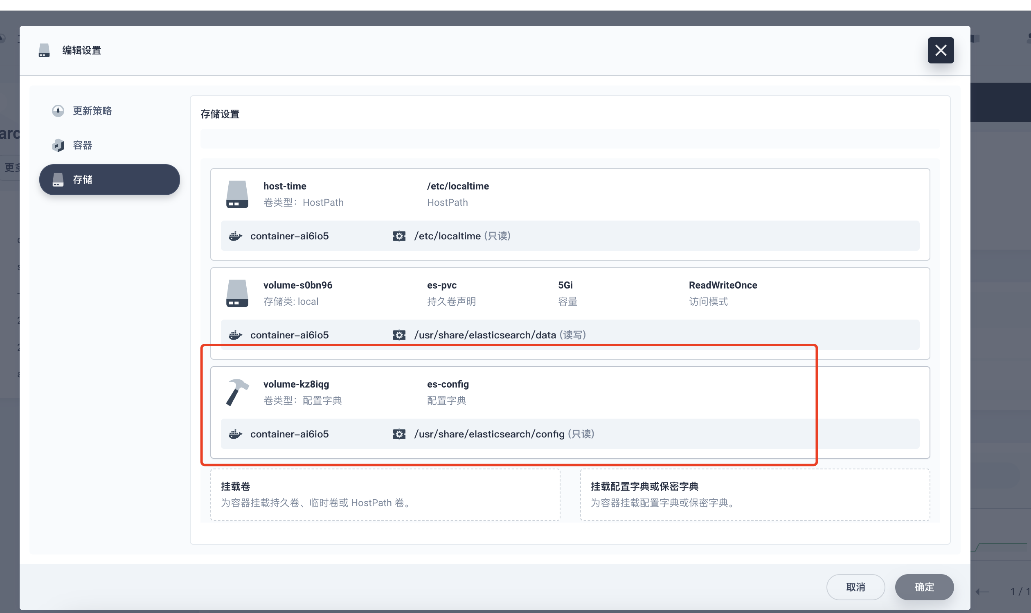Click gear icon beside /usr/share/elasticsearch/config
1031x613 pixels.
(399, 434)
